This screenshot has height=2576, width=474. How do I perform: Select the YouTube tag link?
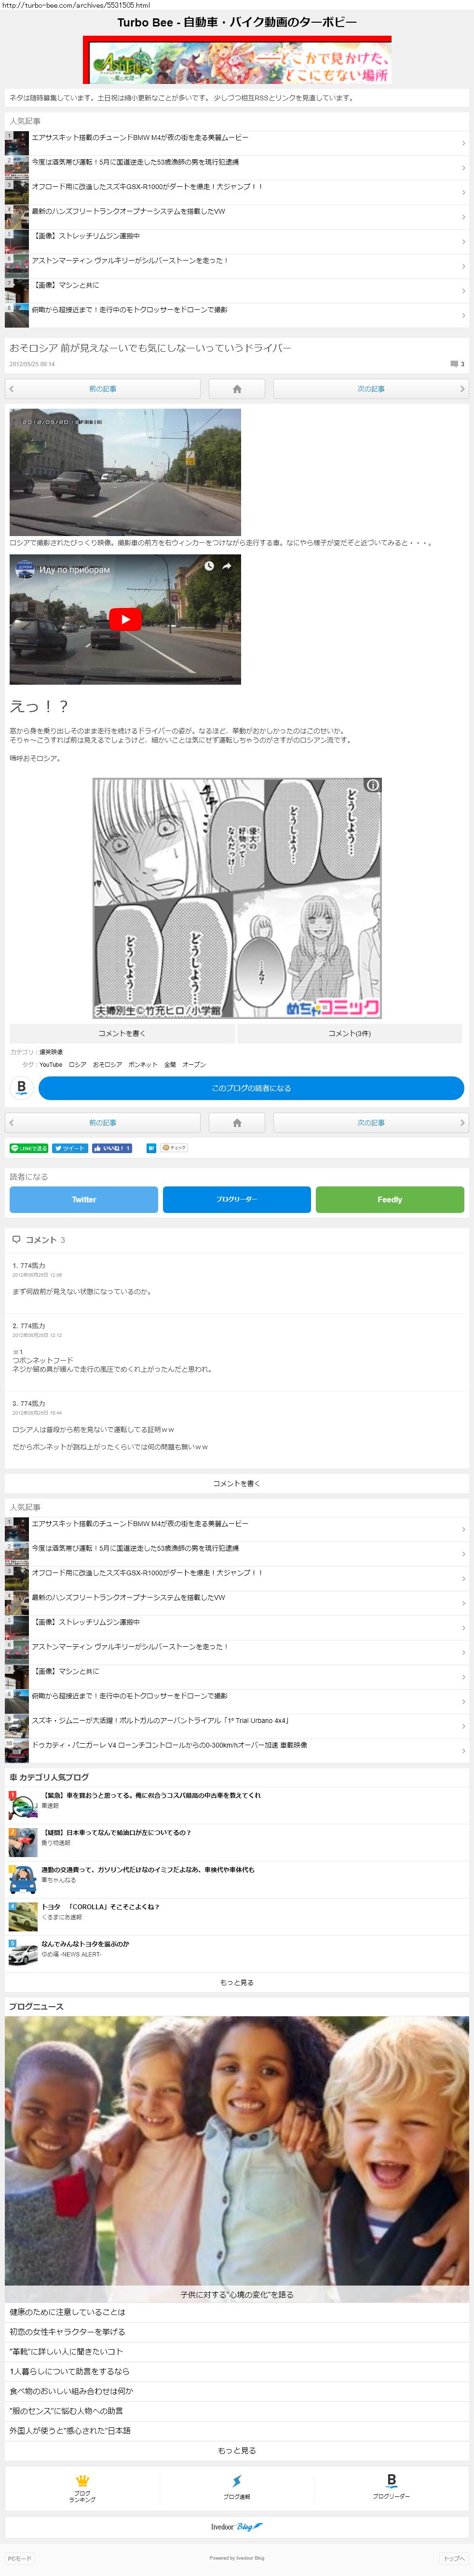[x=51, y=1065]
